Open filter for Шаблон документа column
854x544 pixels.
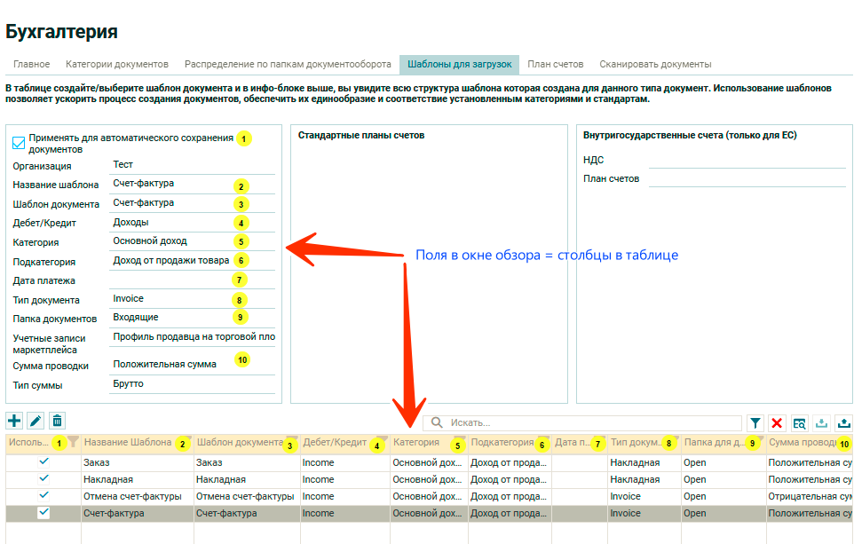[293, 438]
